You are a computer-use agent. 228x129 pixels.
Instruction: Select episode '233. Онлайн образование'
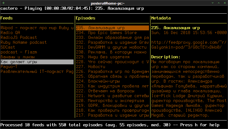112,37
